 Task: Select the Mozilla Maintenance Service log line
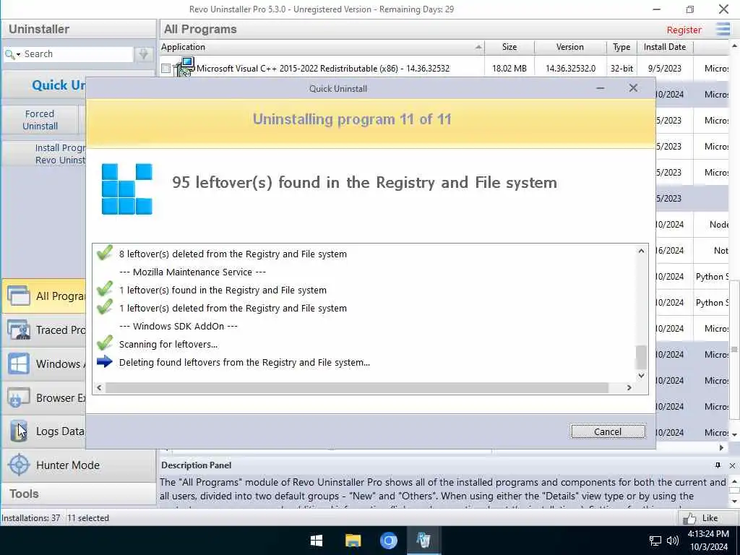192,272
